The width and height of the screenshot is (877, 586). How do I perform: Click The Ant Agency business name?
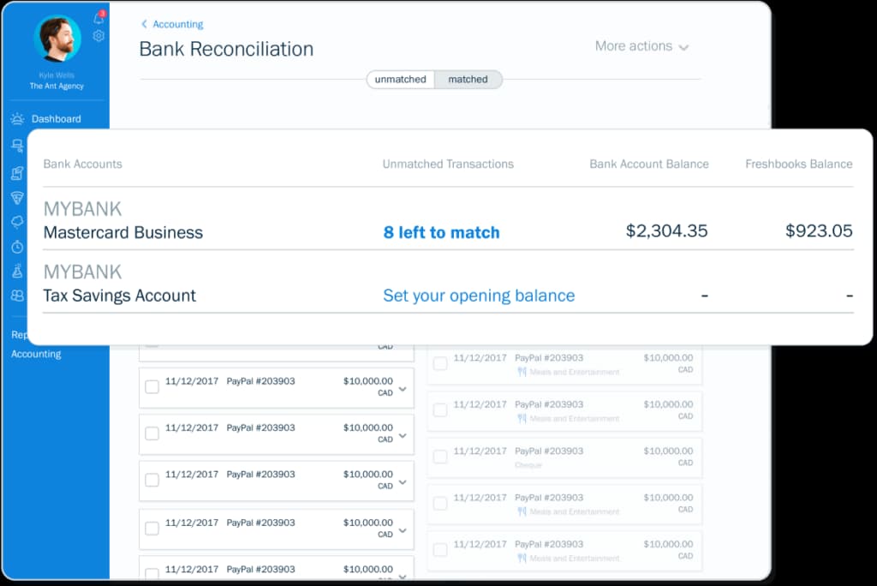(x=57, y=87)
